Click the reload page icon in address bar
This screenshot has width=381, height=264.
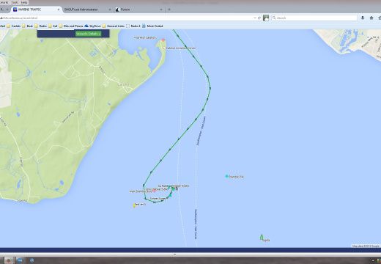[x=259, y=18]
